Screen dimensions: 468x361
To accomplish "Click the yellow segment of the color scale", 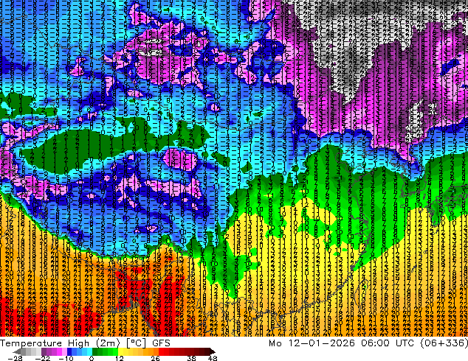I will (125, 351).
